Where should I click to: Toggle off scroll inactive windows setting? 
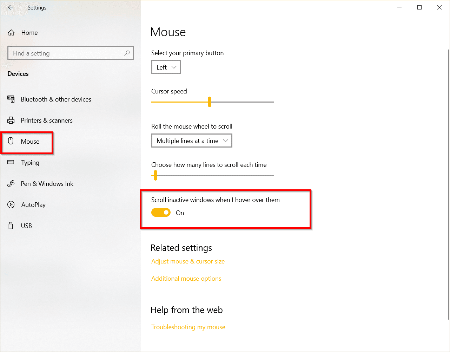click(x=161, y=212)
